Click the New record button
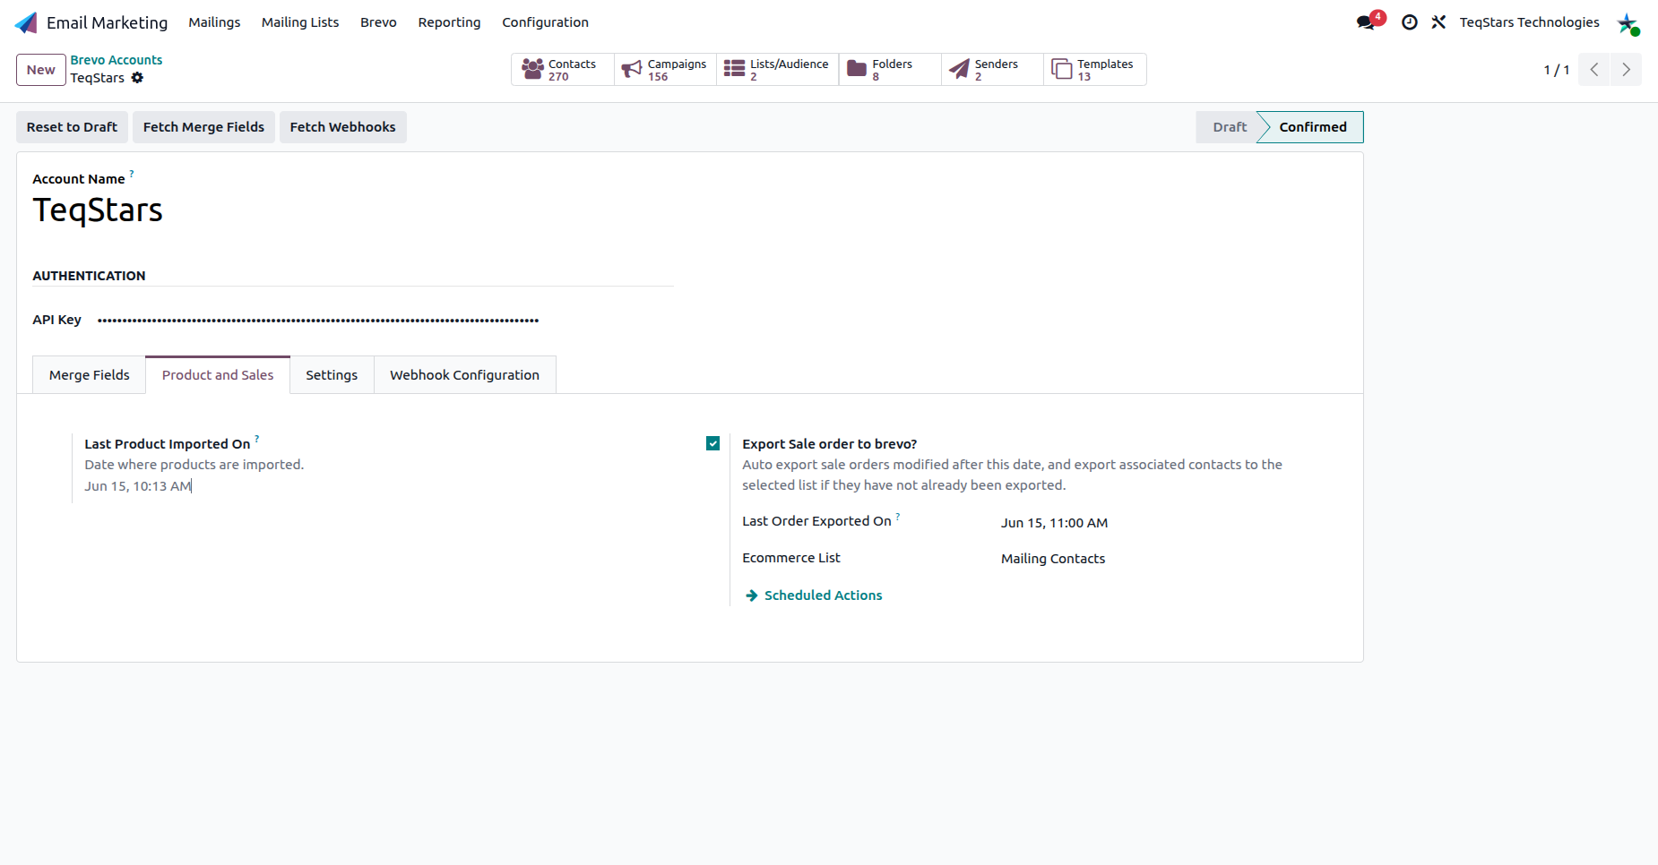The width and height of the screenshot is (1658, 865). coord(41,70)
